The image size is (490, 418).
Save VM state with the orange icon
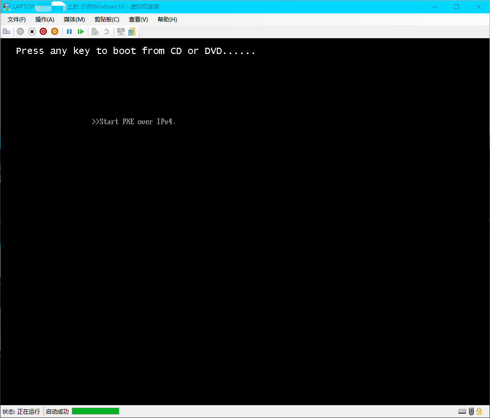click(55, 31)
